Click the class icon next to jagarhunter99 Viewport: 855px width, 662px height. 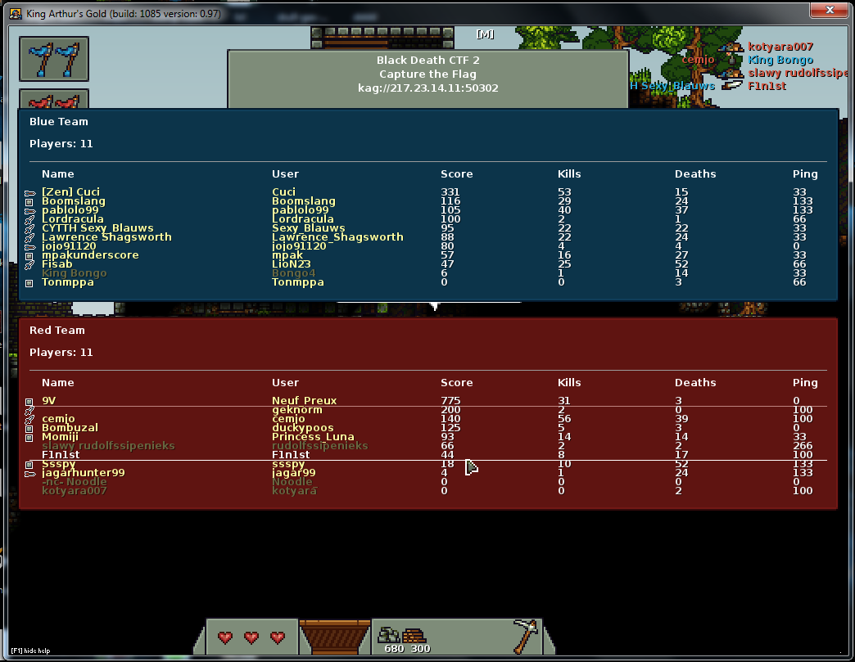(x=29, y=473)
